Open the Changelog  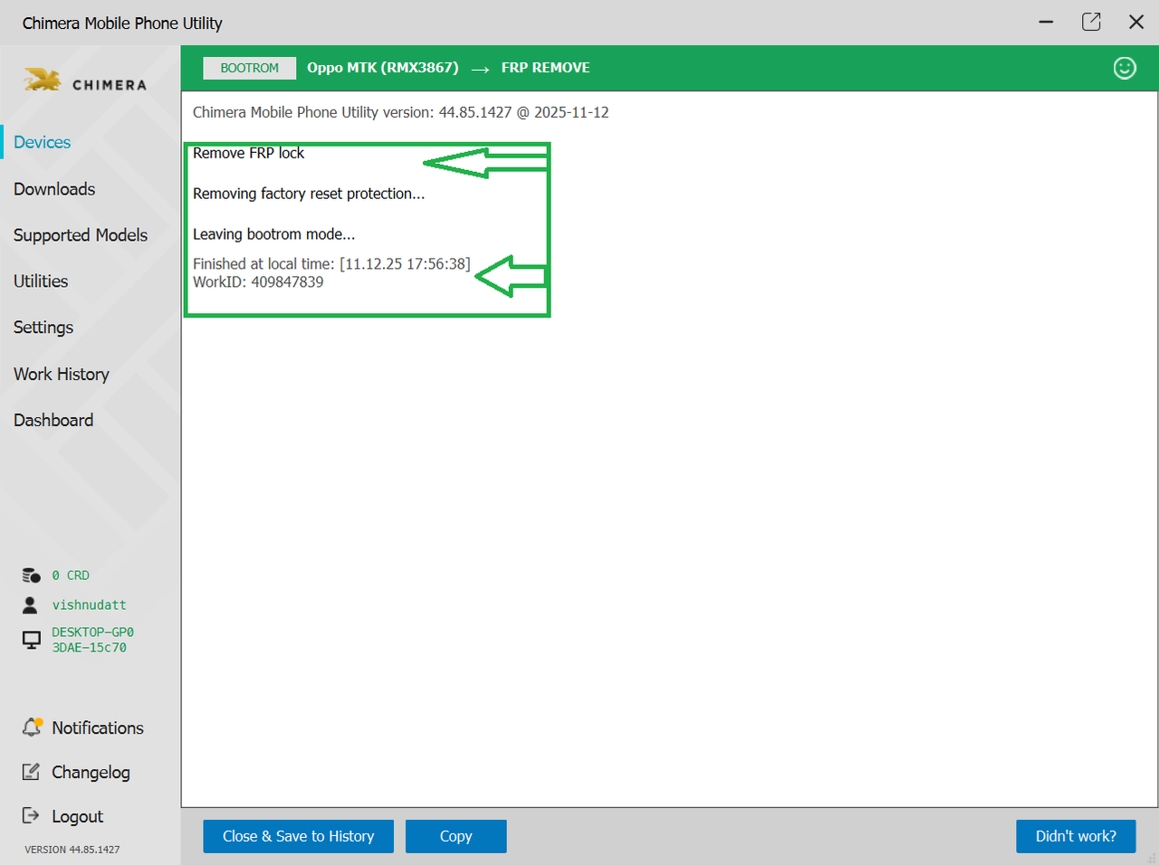(x=91, y=773)
